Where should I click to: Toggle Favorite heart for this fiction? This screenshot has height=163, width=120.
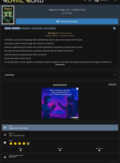point(60,149)
